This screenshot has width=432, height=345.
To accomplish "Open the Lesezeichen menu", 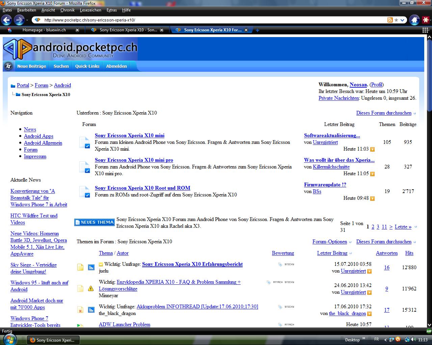I will pos(90,10).
